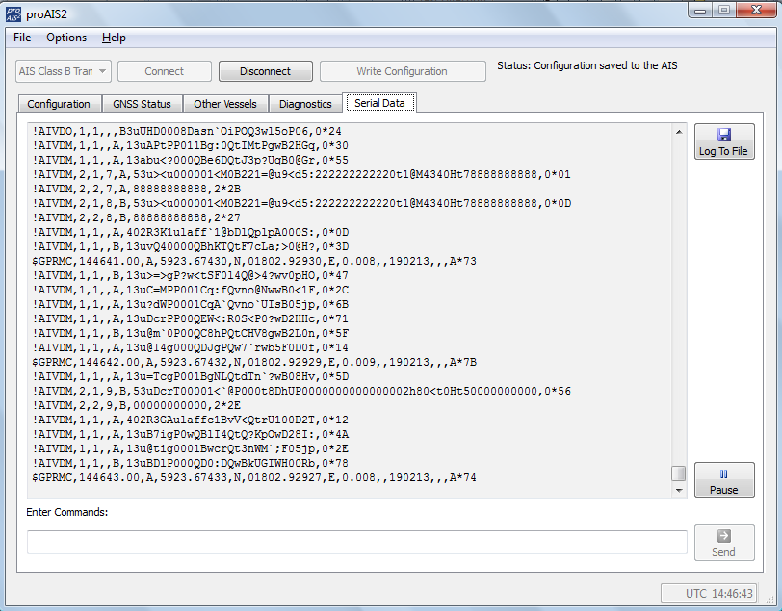Click the Disconnect button
782x611 pixels.
coord(266,71)
